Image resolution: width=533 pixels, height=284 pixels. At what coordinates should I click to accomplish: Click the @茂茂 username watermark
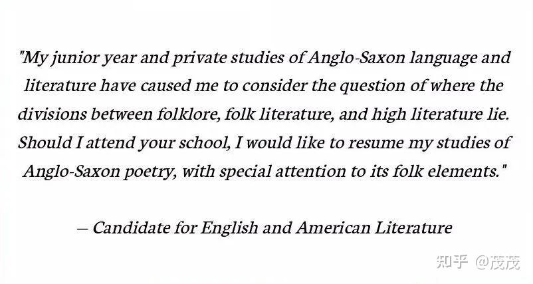click(498, 262)
